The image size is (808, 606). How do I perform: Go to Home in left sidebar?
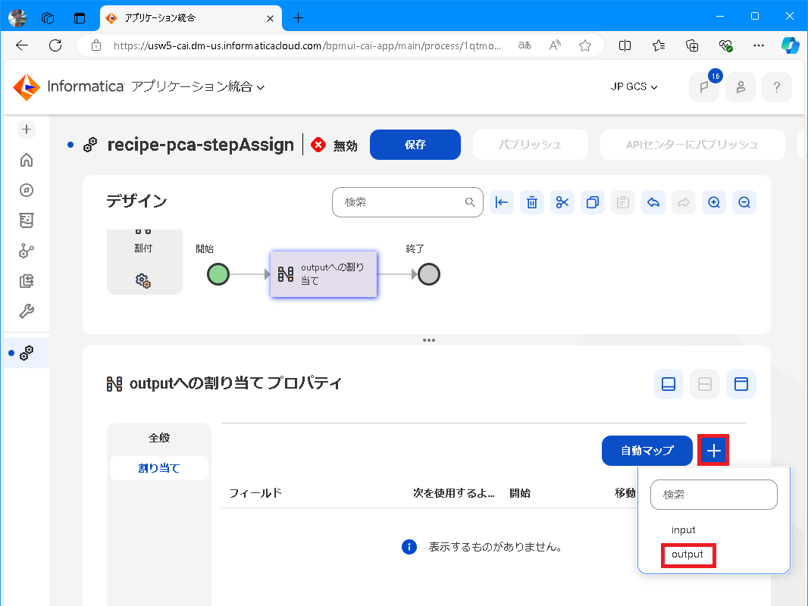click(x=27, y=160)
